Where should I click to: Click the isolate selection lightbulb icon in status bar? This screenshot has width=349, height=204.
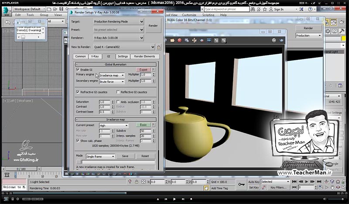pyautogui.click(x=130, y=182)
